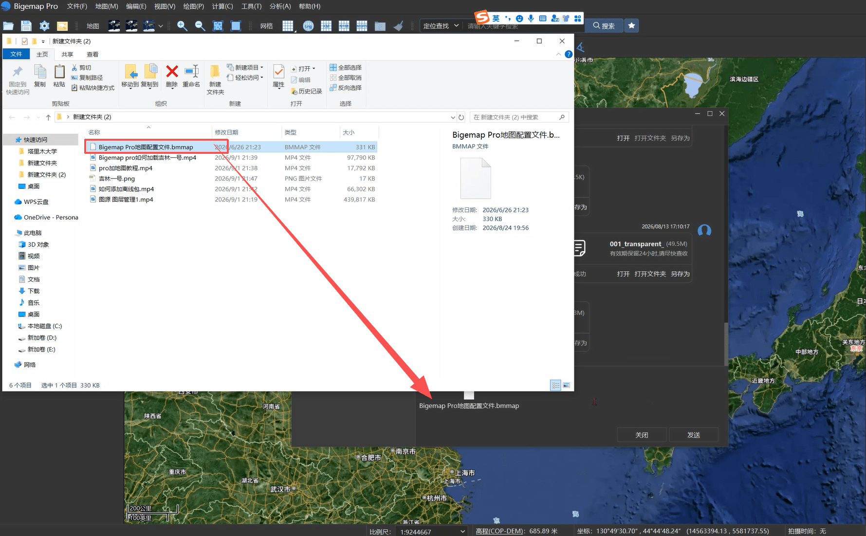The height and width of the screenshot is (536, 866).
Task: Switch to the Explorer 查看 tab
Action: point(92,54)
